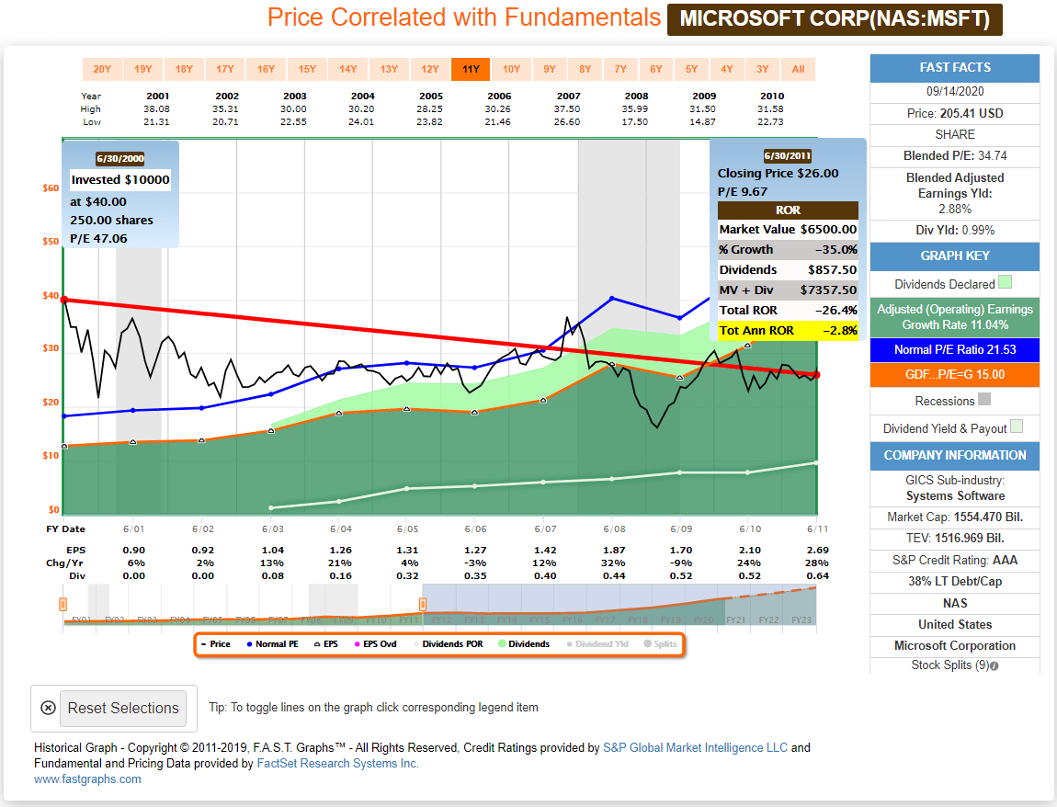Toggle EPS line in chart legend
Image resolution: width=1057 pixels, height=807 pixels.
(x=326, y=643)
